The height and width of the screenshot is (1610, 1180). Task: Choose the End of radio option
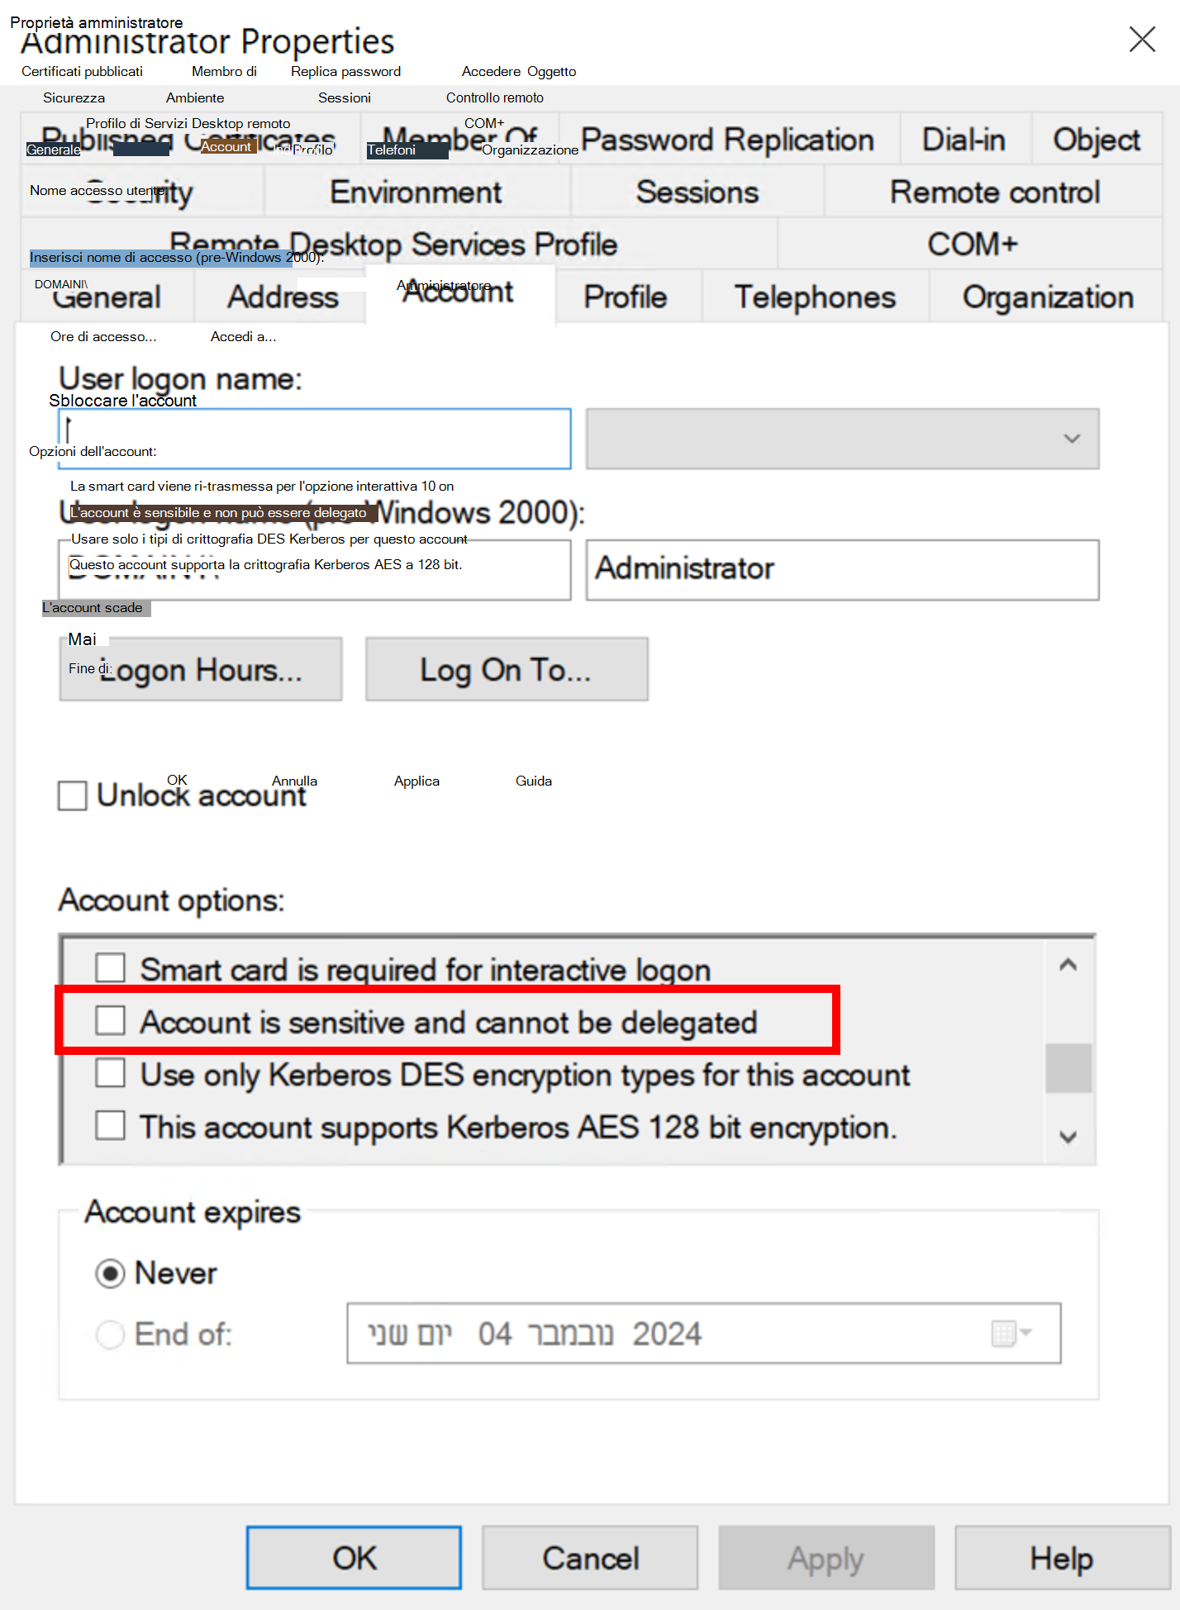[x=110, y=1333]
